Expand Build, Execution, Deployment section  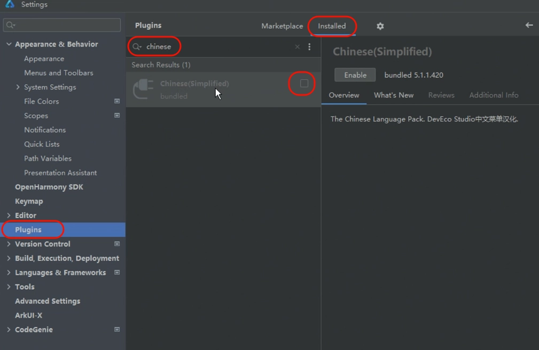[9, 258]
